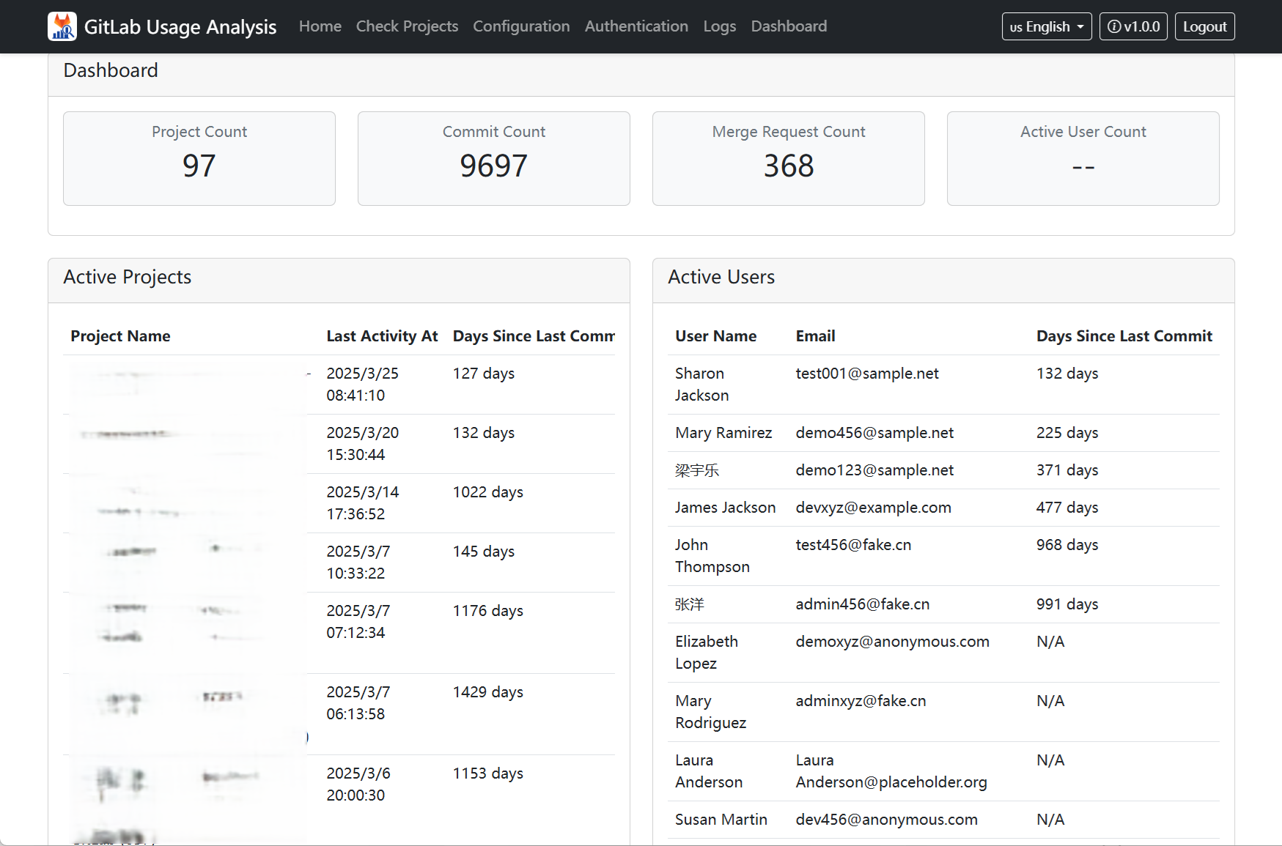Click the 225 days user cell
The height and width of the screenshot is (846, 1282).
1067,433
